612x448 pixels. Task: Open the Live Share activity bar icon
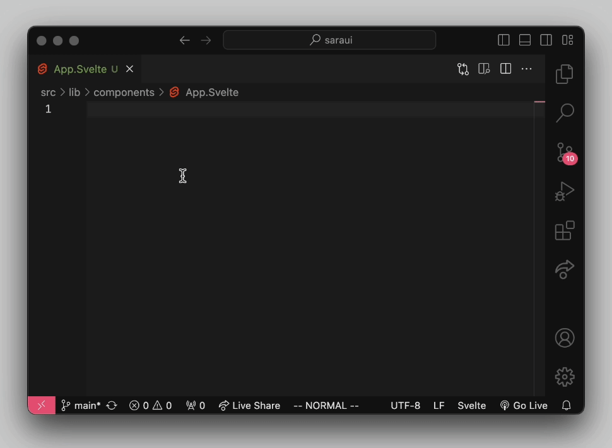click(x=565, y=269)
